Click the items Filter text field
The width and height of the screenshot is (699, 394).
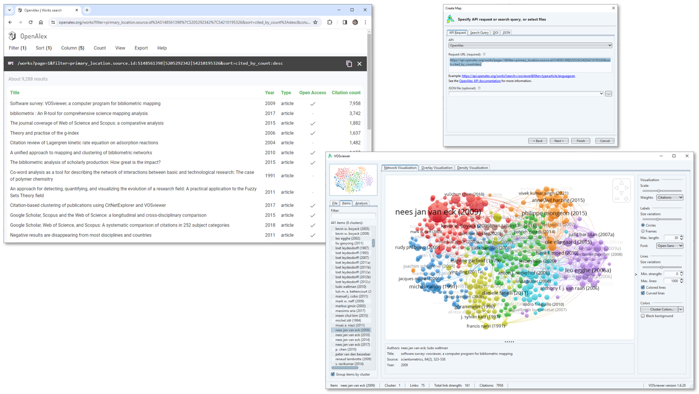tap(353, 216)
